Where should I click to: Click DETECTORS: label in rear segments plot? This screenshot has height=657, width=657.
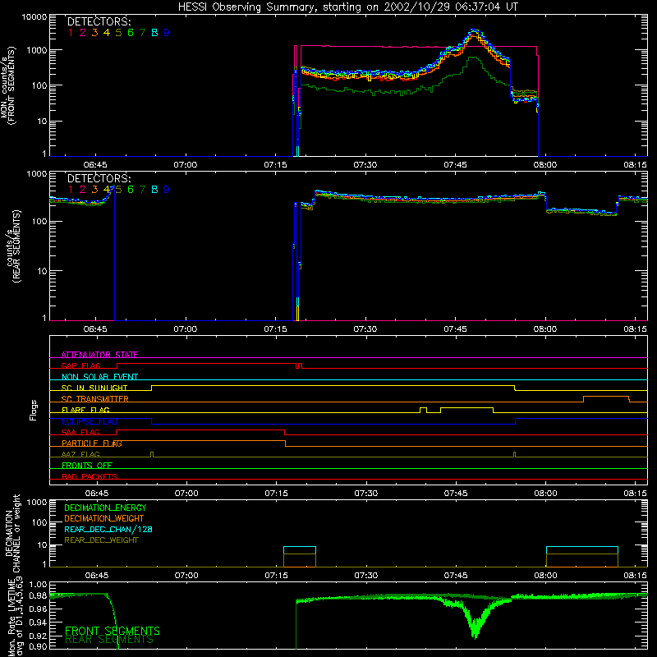99,179
